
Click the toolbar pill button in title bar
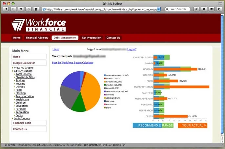(x=220, y=3)
